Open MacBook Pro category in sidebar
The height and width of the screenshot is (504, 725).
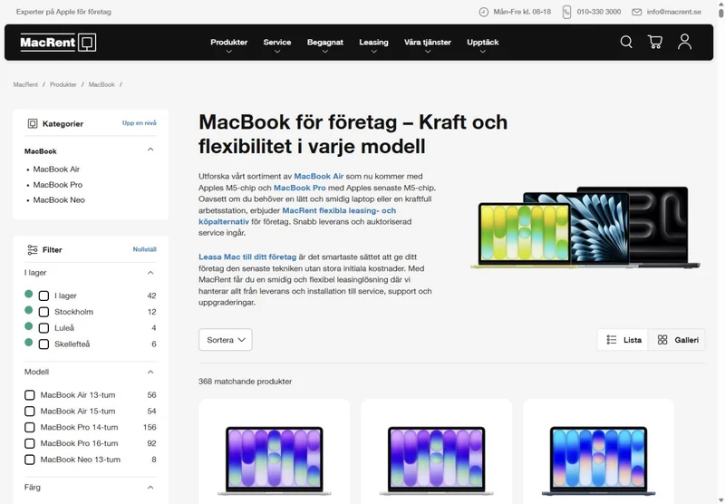58,185
